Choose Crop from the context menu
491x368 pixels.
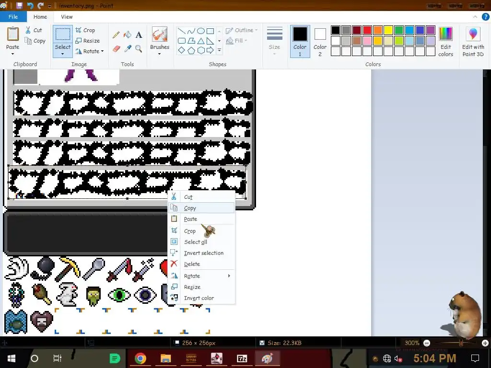point(201,231)
